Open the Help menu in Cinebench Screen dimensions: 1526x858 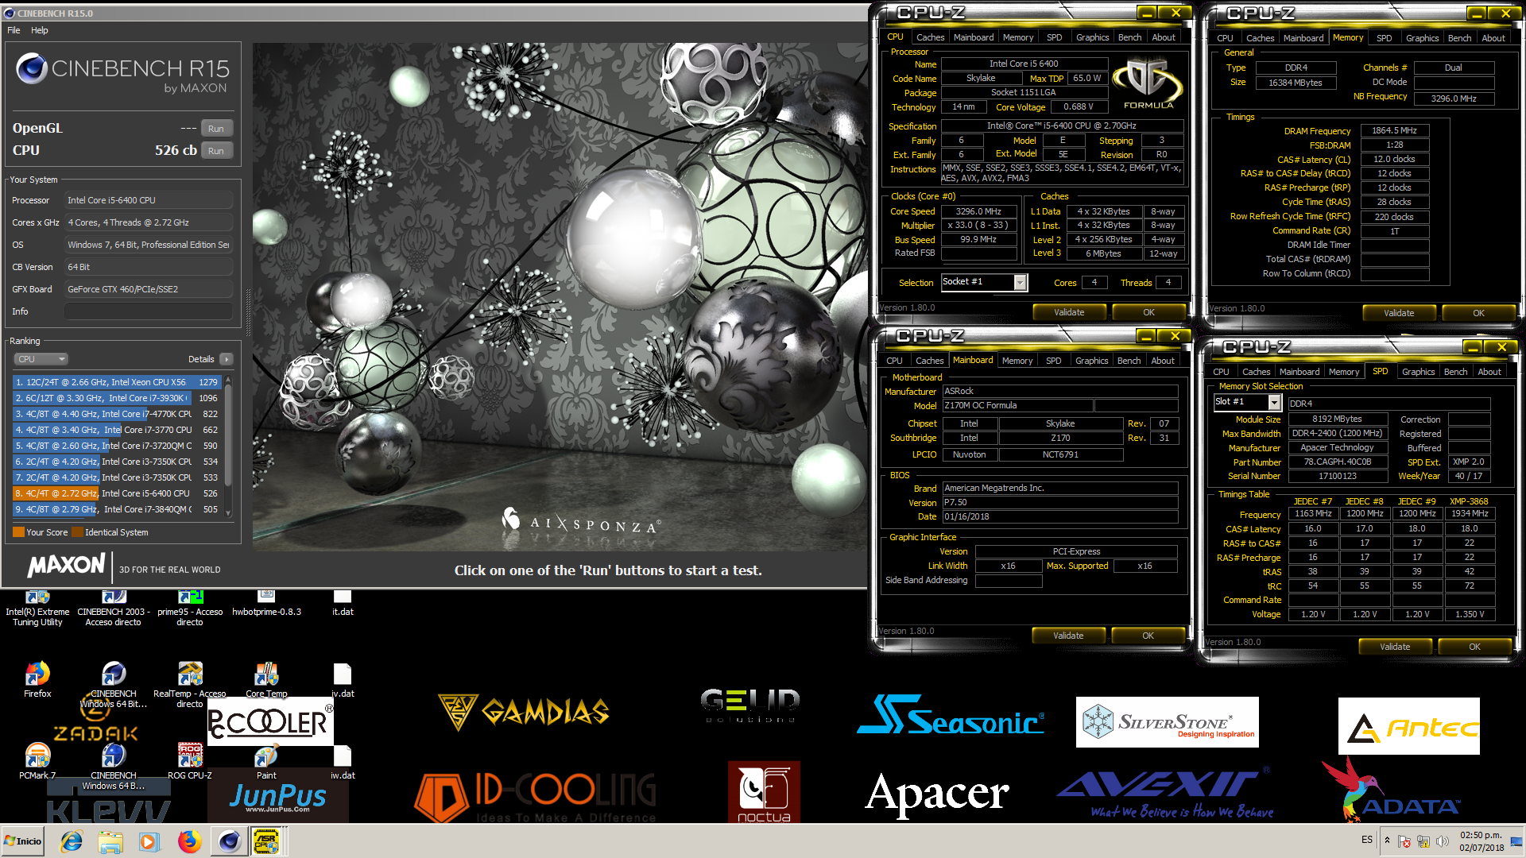[40, 30]
